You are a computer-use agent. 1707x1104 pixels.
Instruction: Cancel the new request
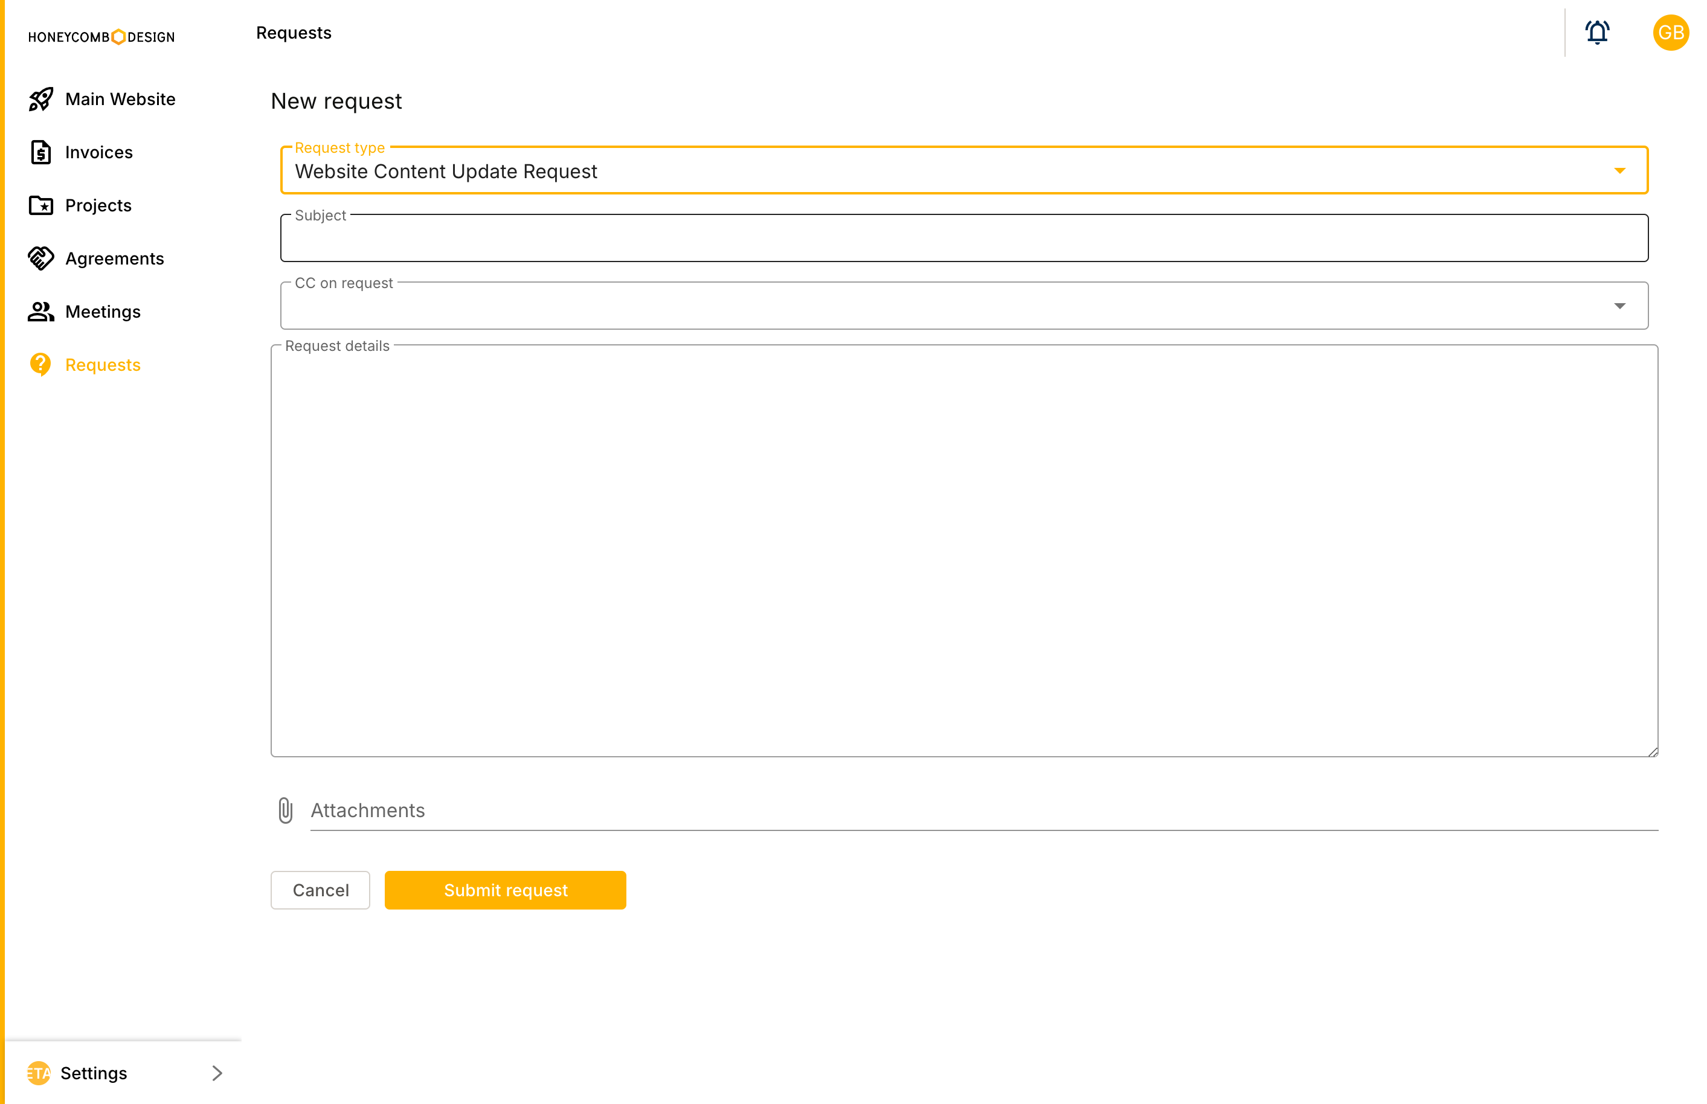point(321,890)
